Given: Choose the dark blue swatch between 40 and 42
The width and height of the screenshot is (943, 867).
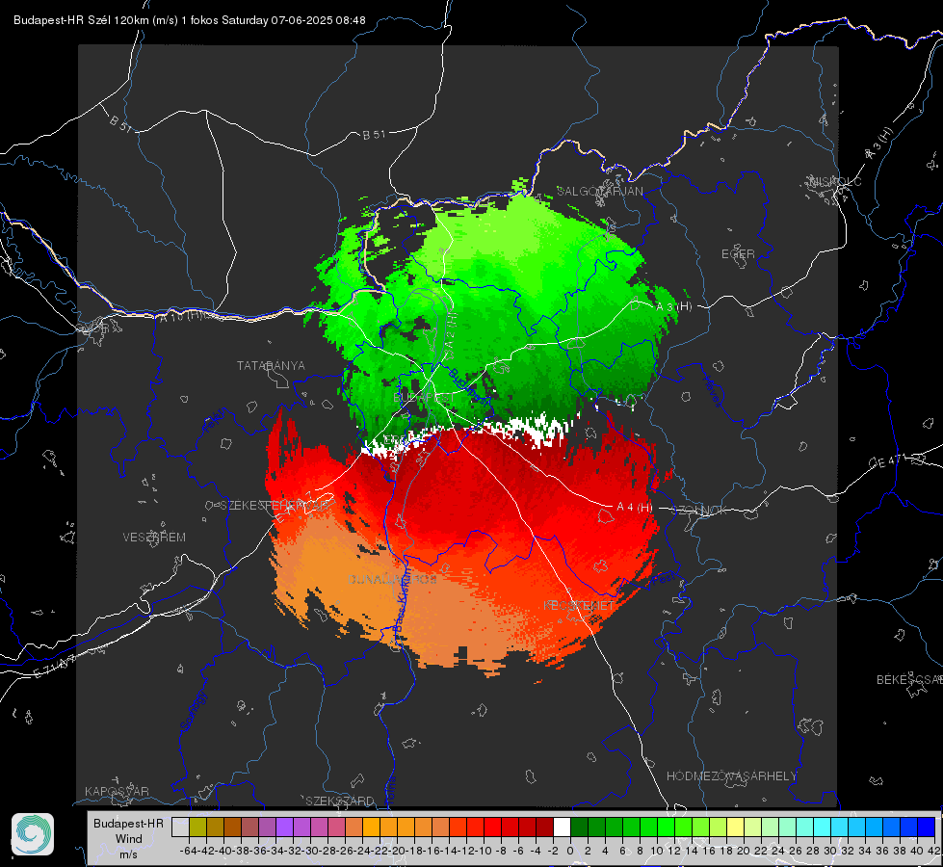Looking at the screenshot, I should pyautogui.click(x=927, y=827).
